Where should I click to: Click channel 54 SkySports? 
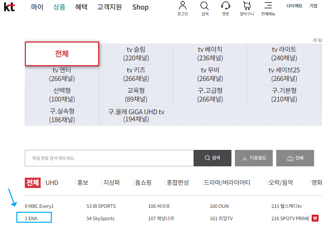pyautogui.click(x=101, y=218)
